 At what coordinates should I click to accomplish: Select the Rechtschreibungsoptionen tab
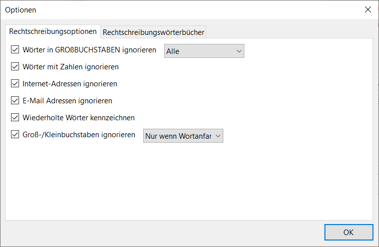(x=53, y=31)
